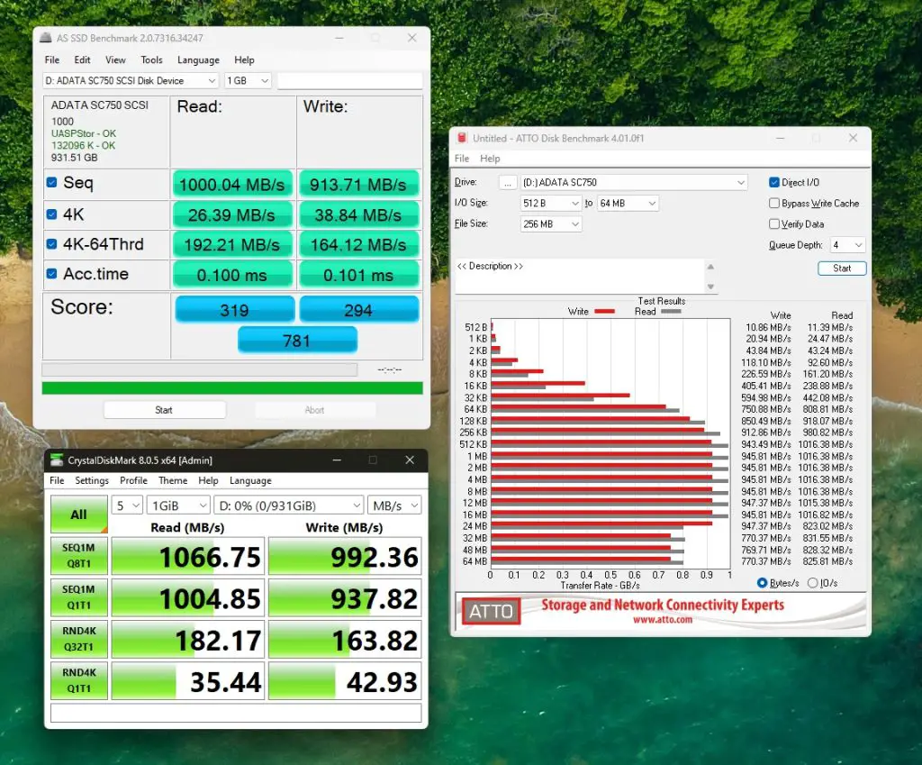Open the View menu in AS SSD Benchmark

pos(115,60)
